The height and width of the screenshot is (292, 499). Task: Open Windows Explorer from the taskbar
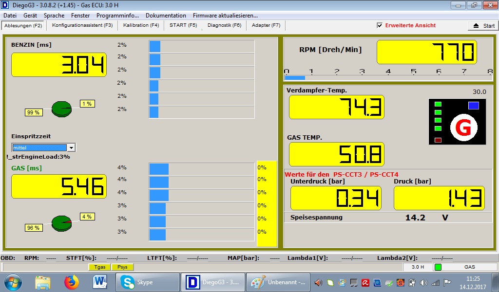pyautogui.click(x=43, y=282)
